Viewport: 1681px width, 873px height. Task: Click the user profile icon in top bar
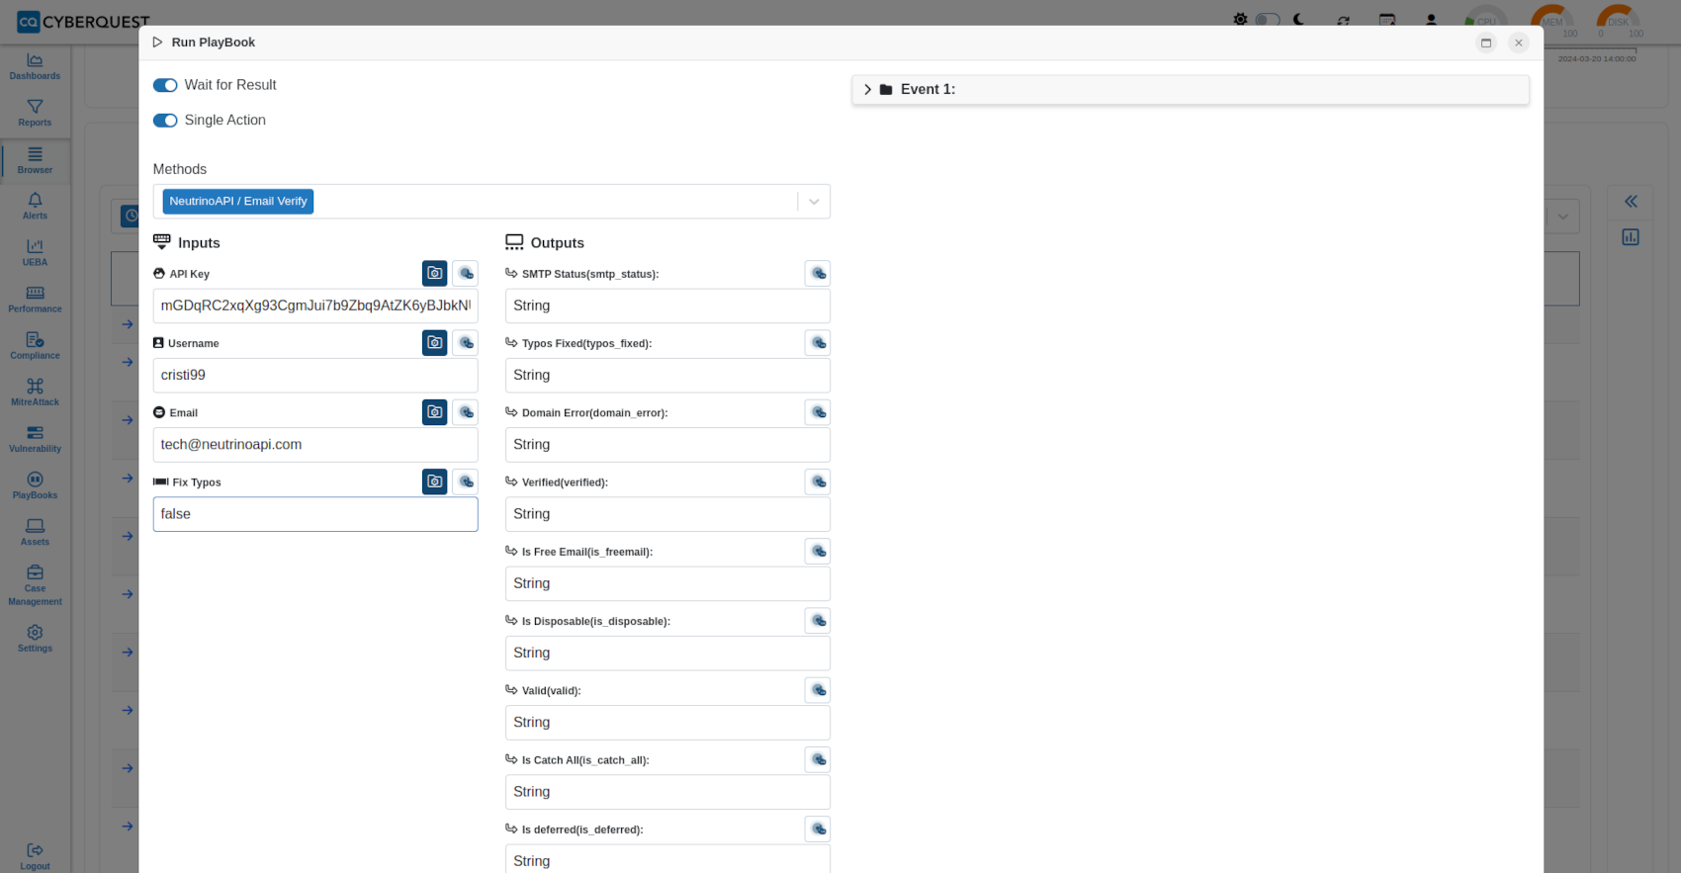(x=1431, y=20)
